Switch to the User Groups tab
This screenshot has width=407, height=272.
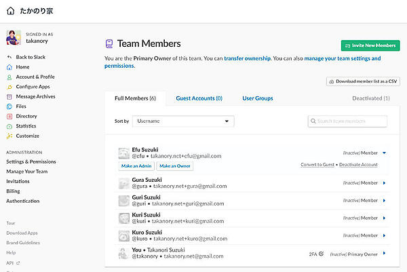tap(258, 98)
